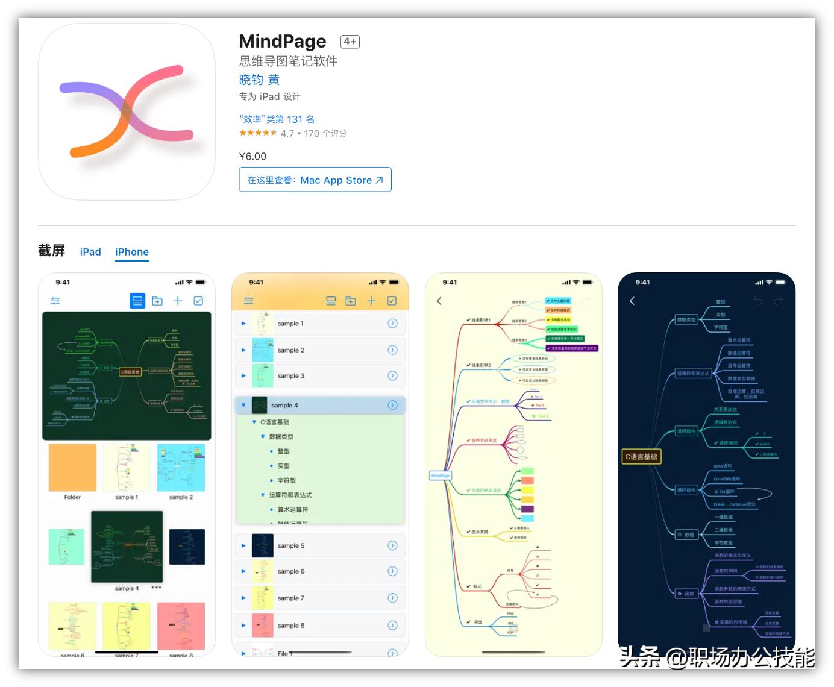834x687 pixels.
Task: Select the list view icon in the blue toolbar
Action: click(137, 300)
